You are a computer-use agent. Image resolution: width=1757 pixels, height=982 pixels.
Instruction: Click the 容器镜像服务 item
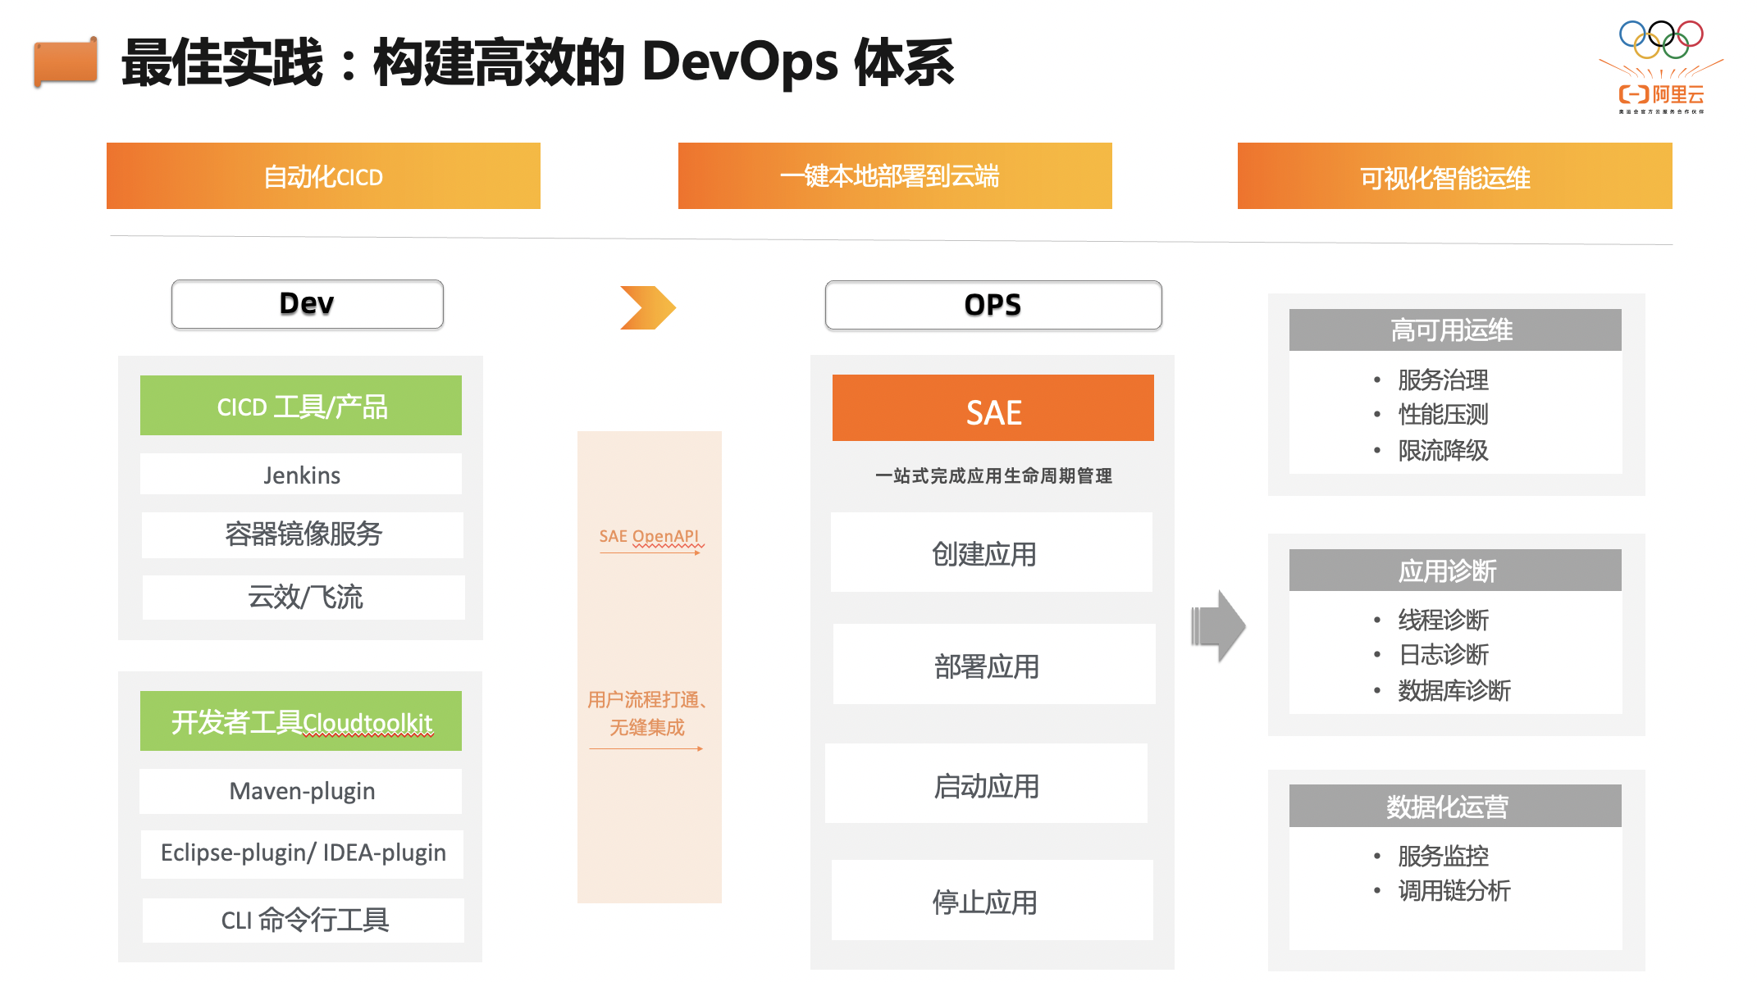(x=303, y=534)
